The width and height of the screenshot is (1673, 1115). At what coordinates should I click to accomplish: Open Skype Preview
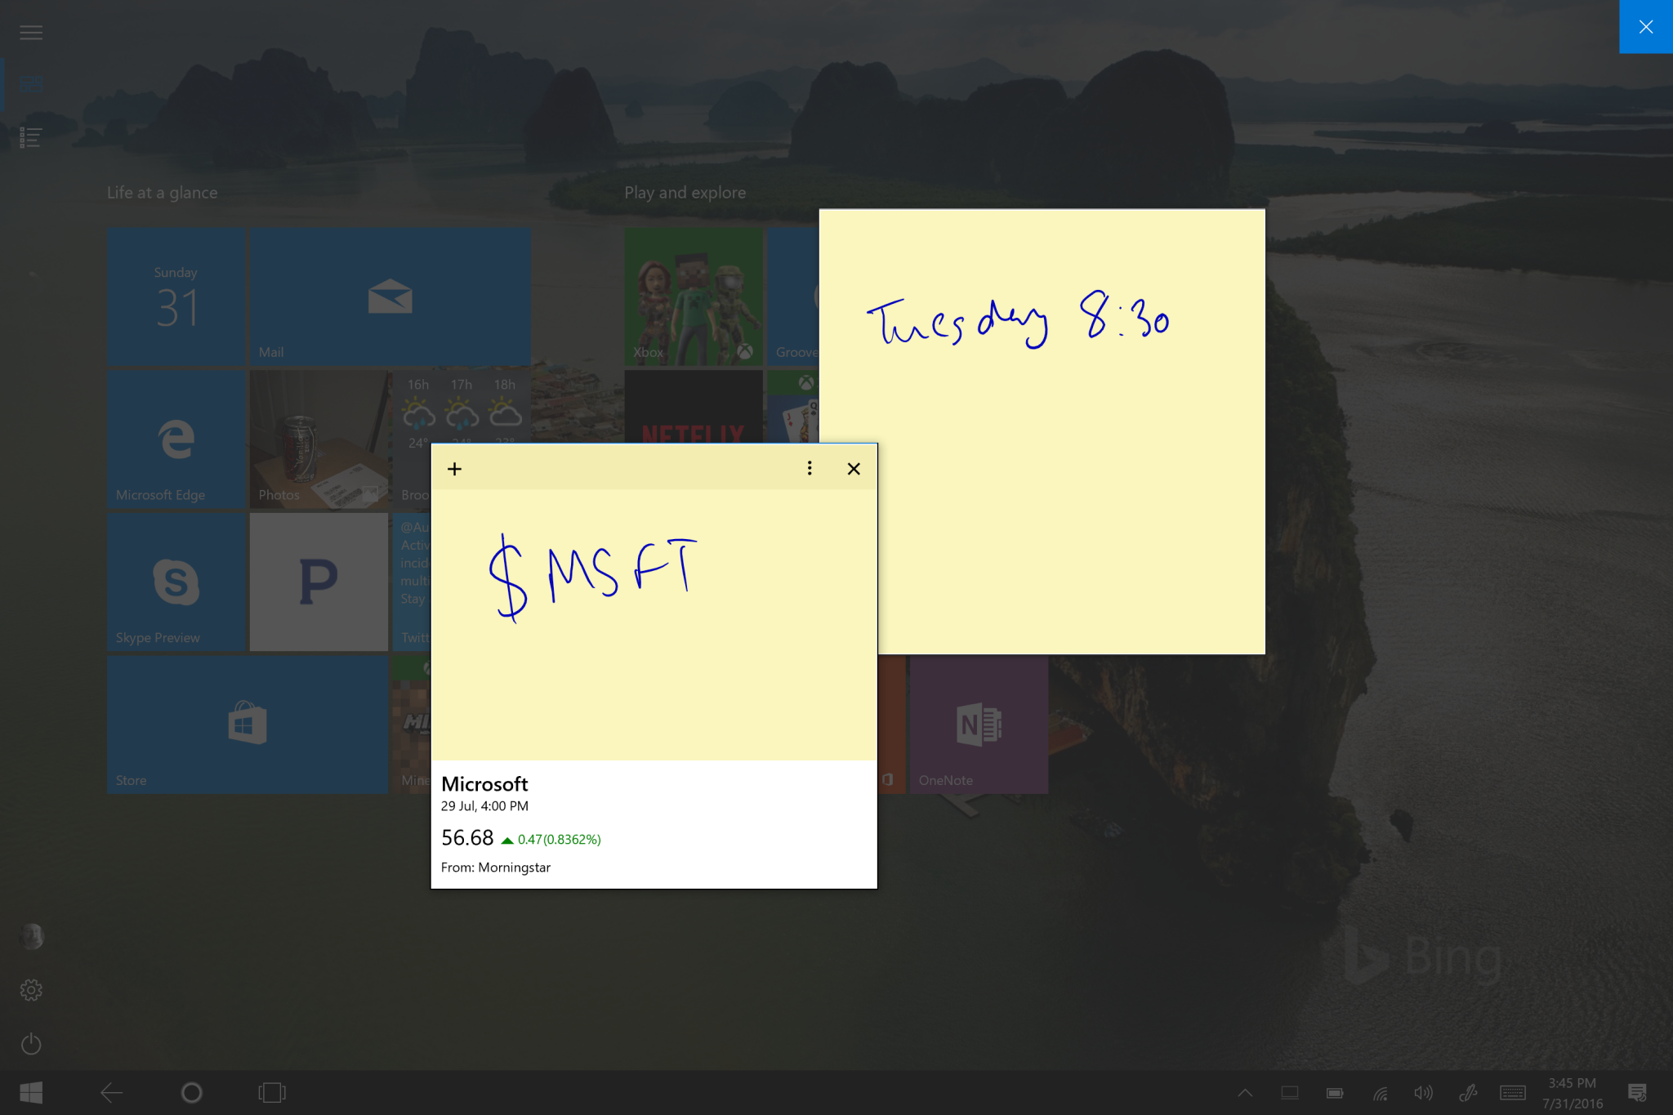click(176, 582)
